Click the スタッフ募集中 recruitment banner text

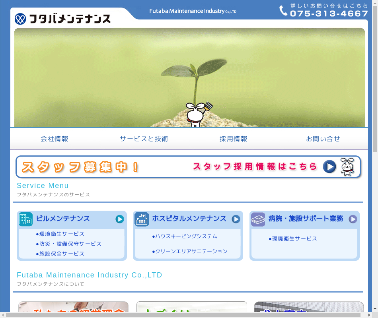[80, 167]
